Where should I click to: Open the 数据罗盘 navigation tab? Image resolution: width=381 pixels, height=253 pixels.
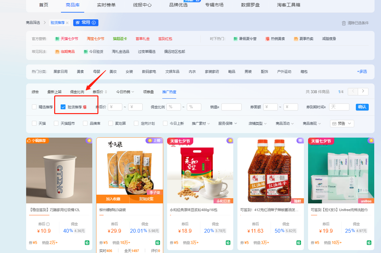[250, 5]
